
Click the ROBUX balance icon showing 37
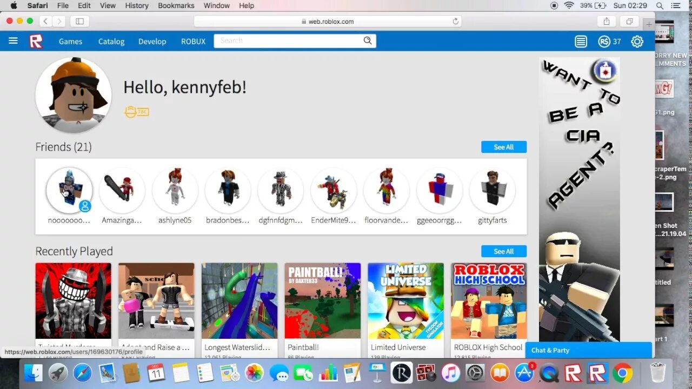604,42
